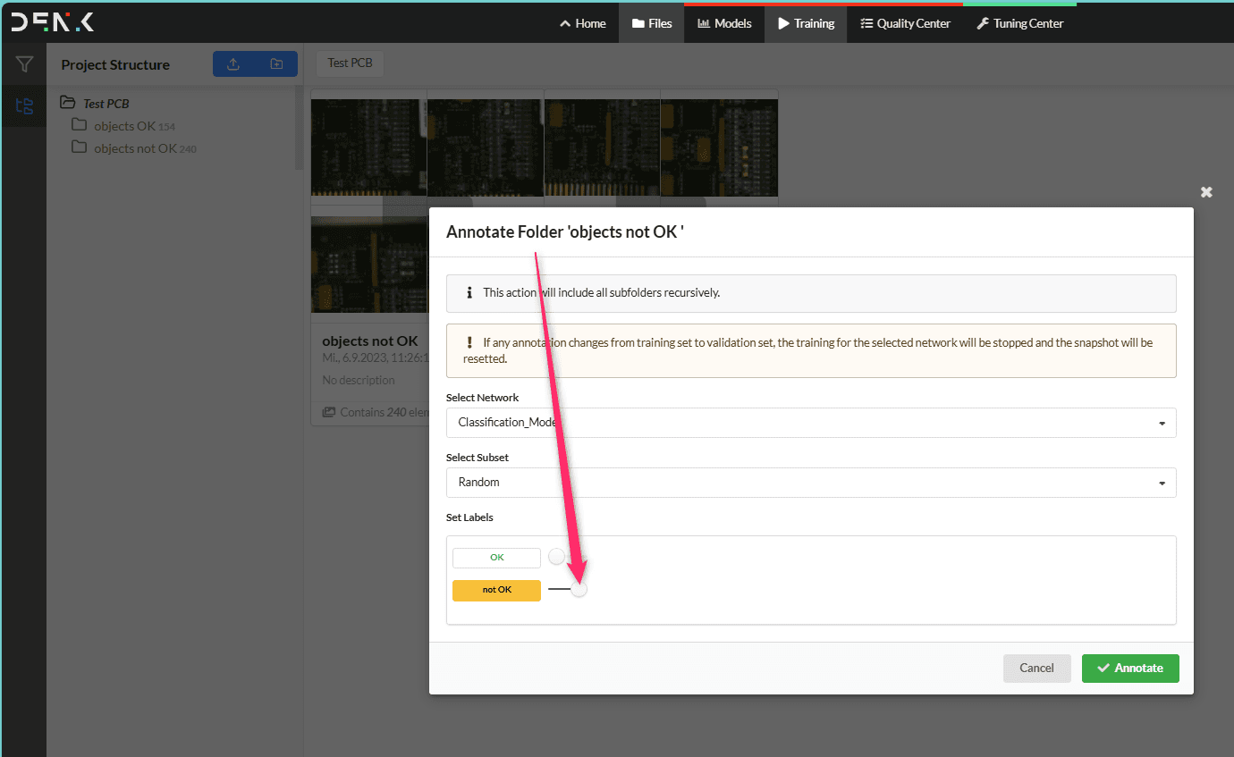
Task: Click the green Annotate button
Action: [1129, 669]
